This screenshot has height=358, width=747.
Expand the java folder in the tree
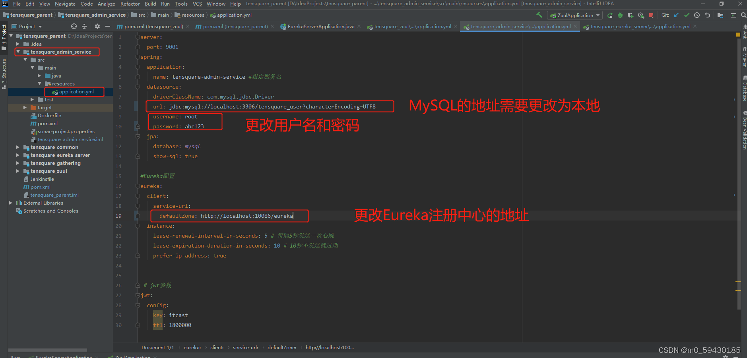pyautogui.click(x=39, y=75)
